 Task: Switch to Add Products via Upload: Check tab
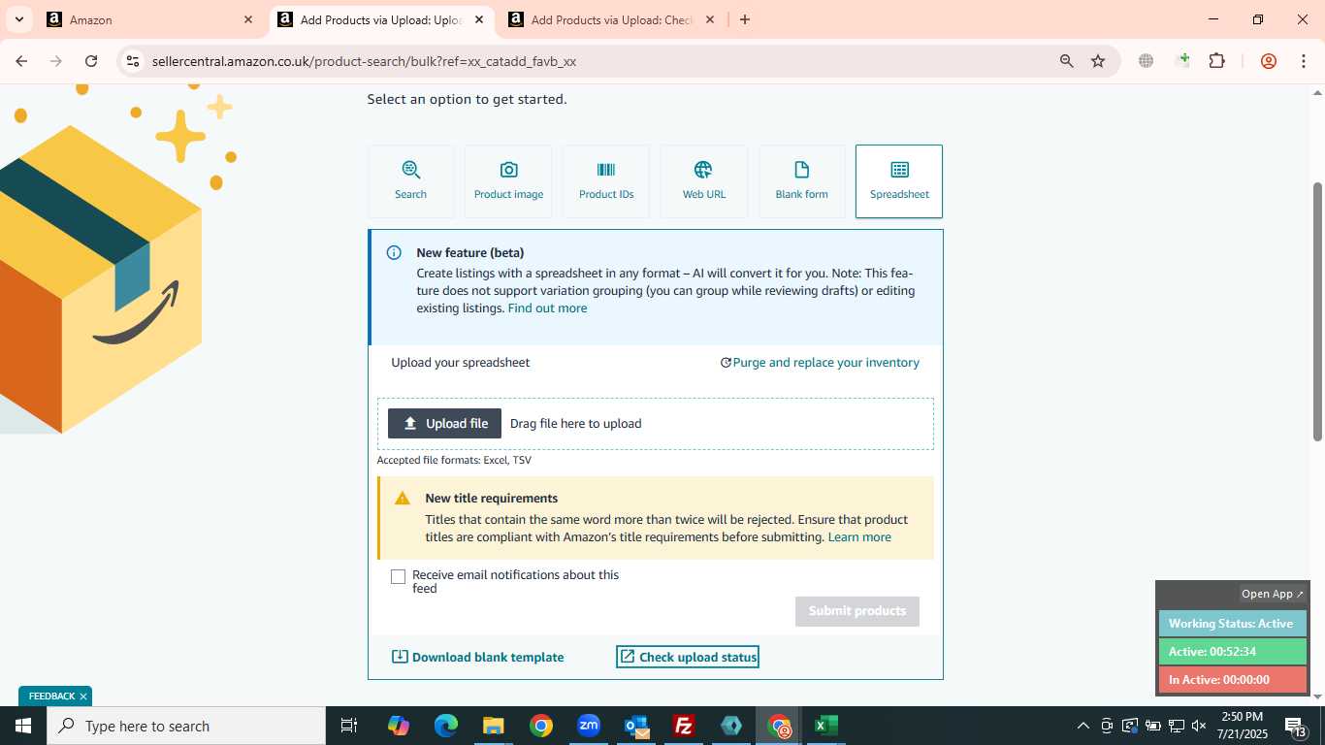tap(612, 19)
